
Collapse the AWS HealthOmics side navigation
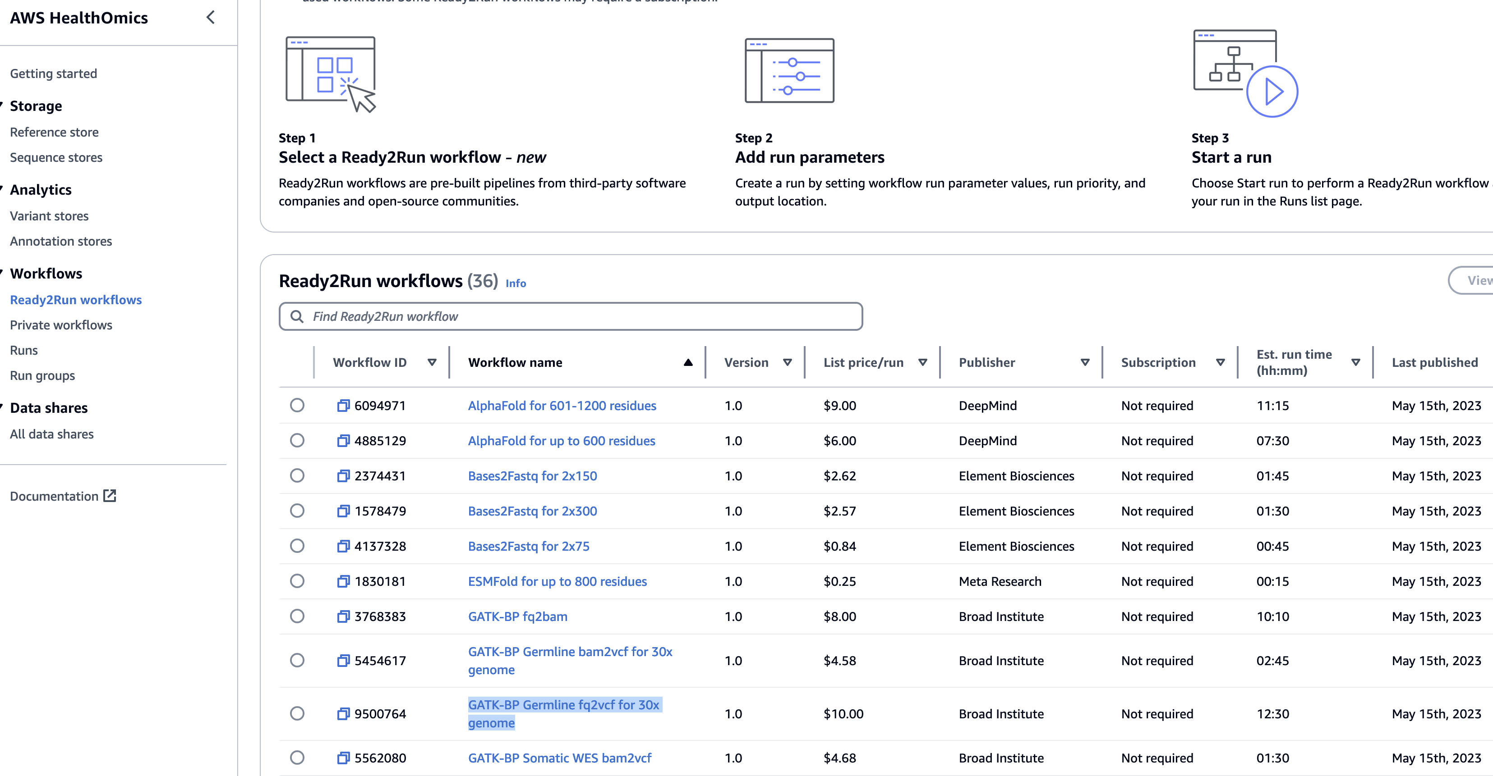pos(211,18)
